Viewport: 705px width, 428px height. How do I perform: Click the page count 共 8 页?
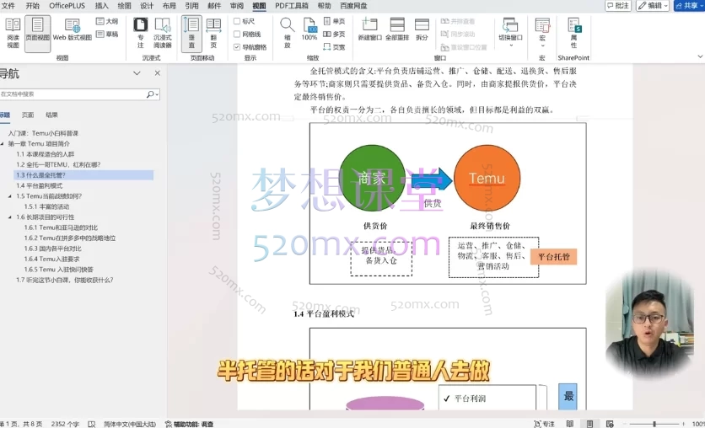tap(20, 424)
